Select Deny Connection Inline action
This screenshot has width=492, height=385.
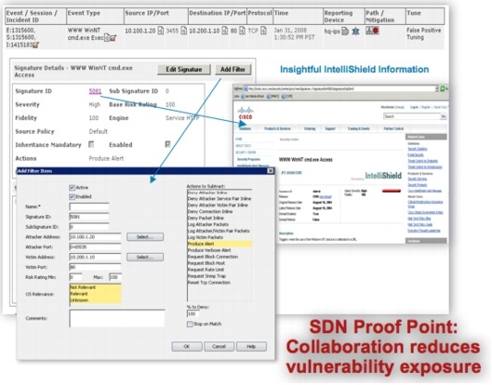pos(219,211)
